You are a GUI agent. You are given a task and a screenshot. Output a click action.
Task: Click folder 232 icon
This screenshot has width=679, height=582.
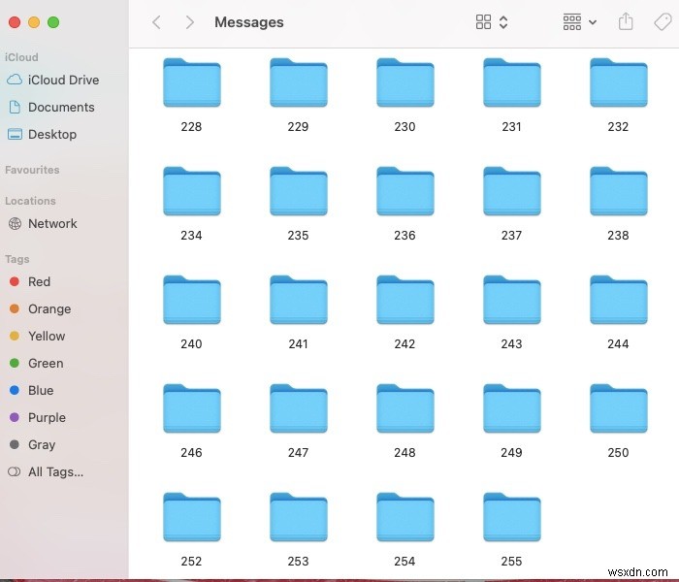coord(619,82)
